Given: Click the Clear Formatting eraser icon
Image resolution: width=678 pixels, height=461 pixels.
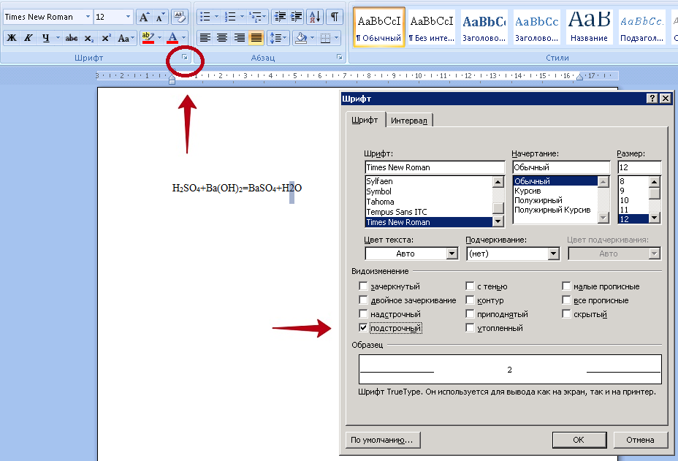Looking at the screenshot, I should click(x=179, y=17).
